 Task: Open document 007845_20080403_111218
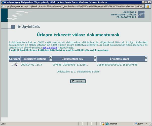[70, 65]
